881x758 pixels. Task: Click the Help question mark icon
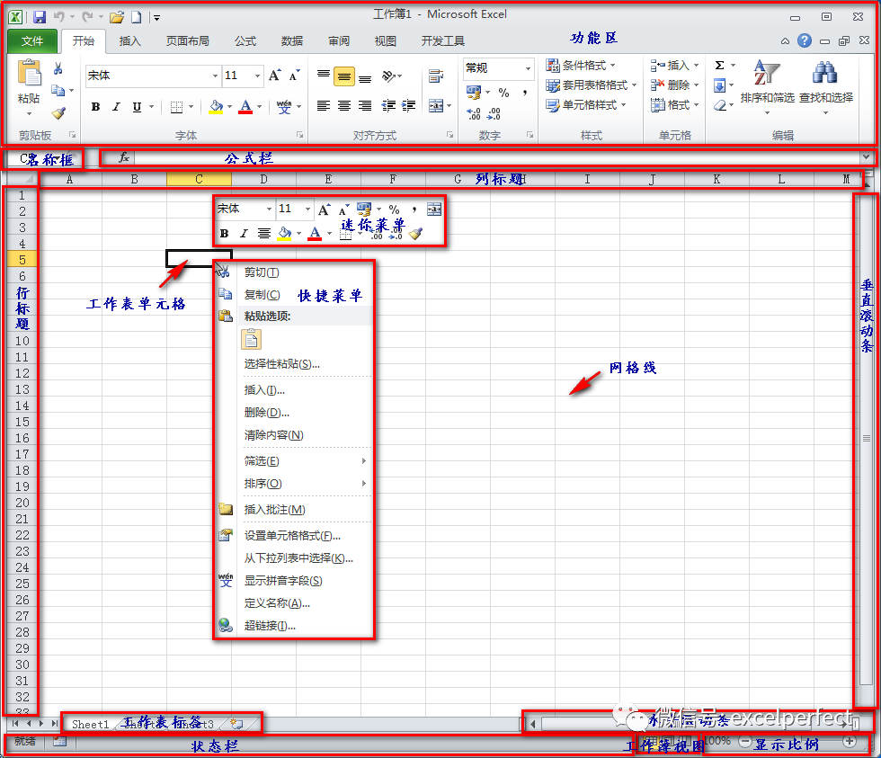[805, 40]
